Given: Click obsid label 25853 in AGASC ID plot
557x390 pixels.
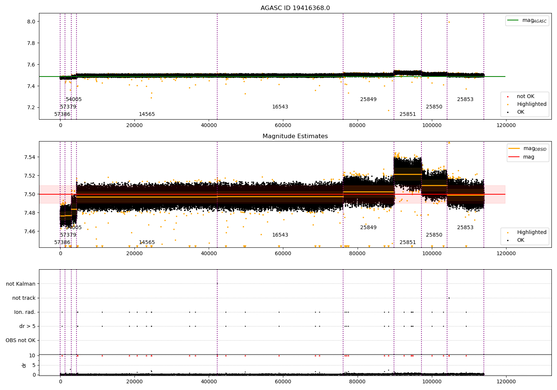Looking at the screenshot, I should click(x=465, y=100).
